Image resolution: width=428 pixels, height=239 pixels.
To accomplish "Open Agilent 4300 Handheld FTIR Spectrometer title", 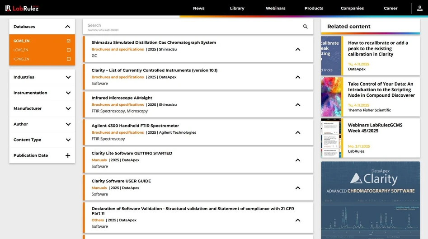I will click(135, 126).
